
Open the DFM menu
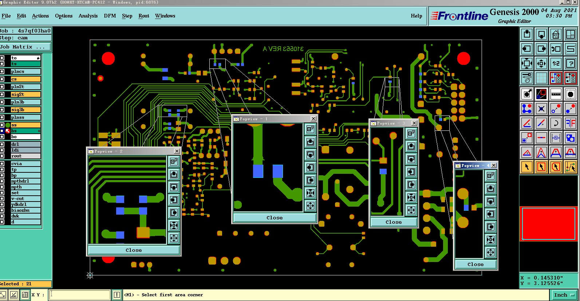click(x=110, y=16)
